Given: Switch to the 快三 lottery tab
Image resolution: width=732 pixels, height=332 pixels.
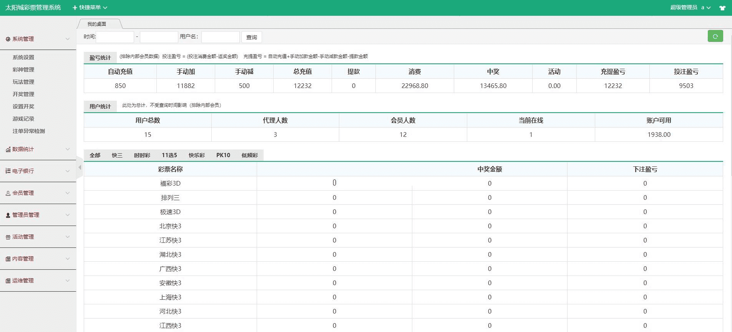Looking at the screenshot, I should click(117, 155).
